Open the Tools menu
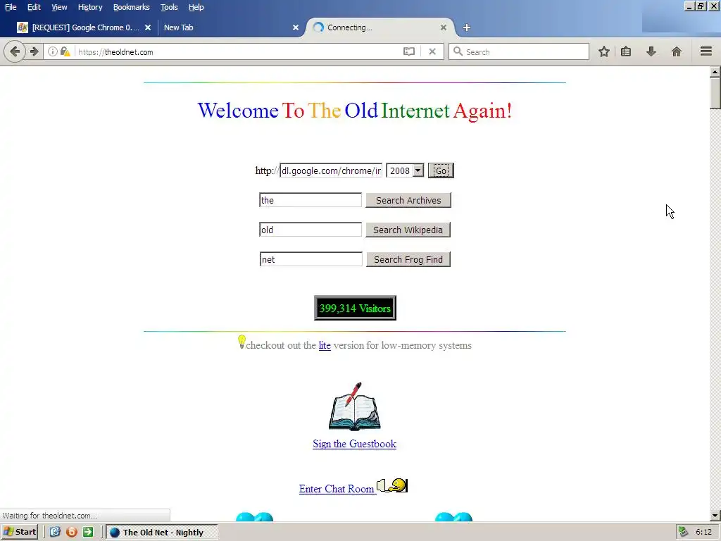 click(x=169, y=7)
